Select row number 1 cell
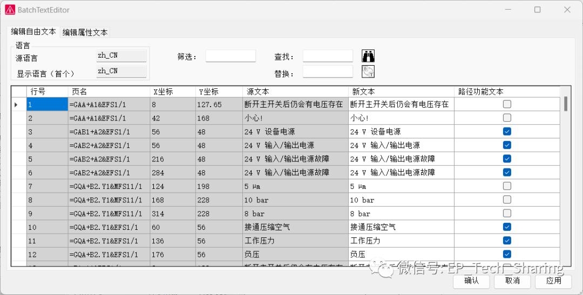This screenshot has width=583, height=295. coord(47,104)
